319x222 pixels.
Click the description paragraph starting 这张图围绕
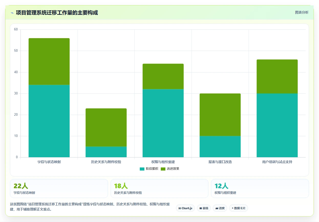click(90, 207)
